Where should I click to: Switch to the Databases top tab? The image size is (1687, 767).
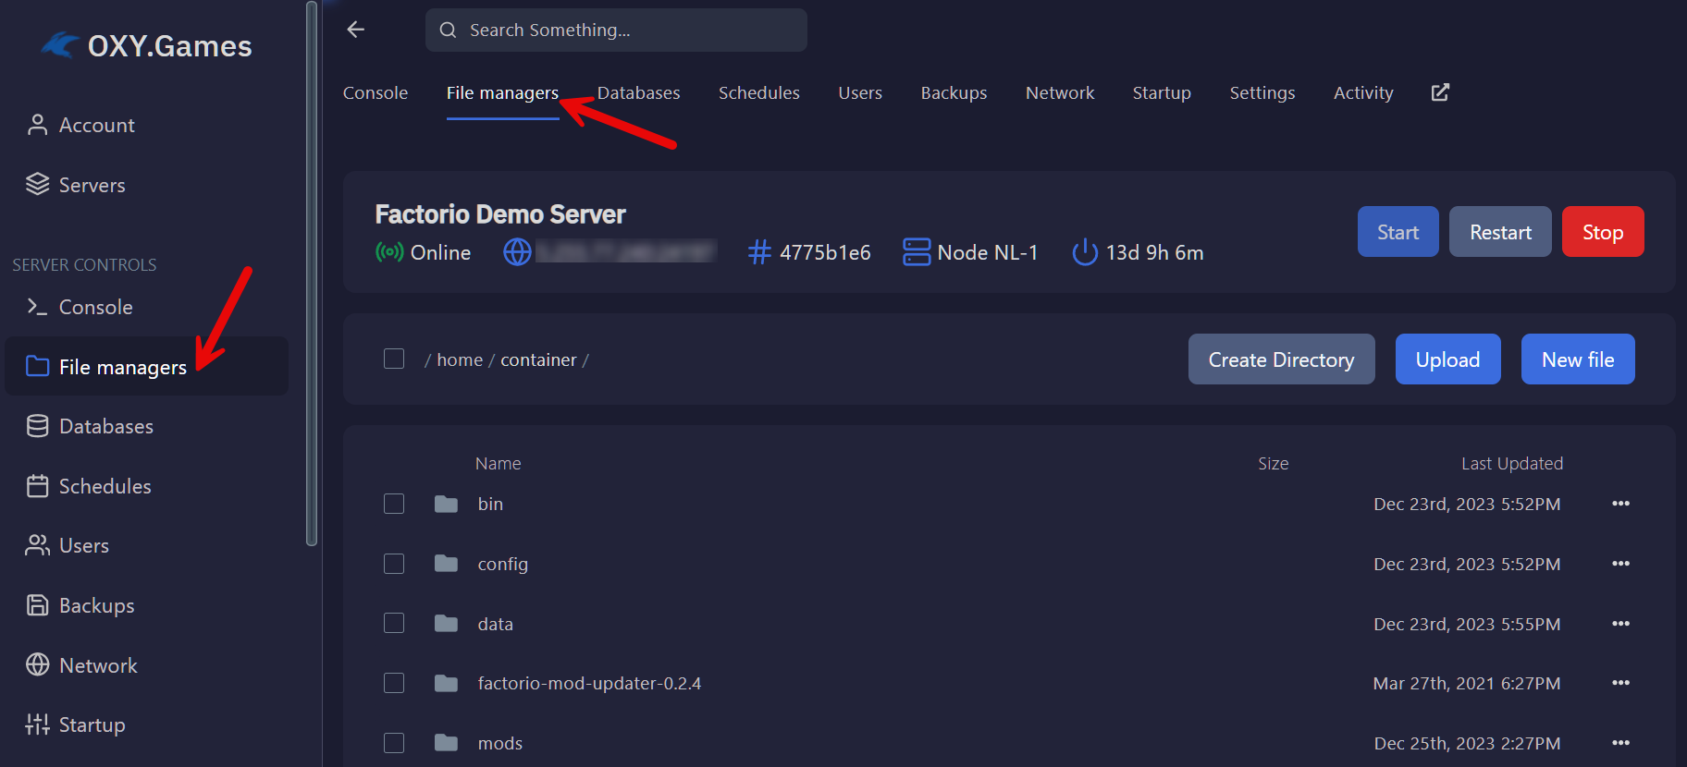click(x=638, y=92)
